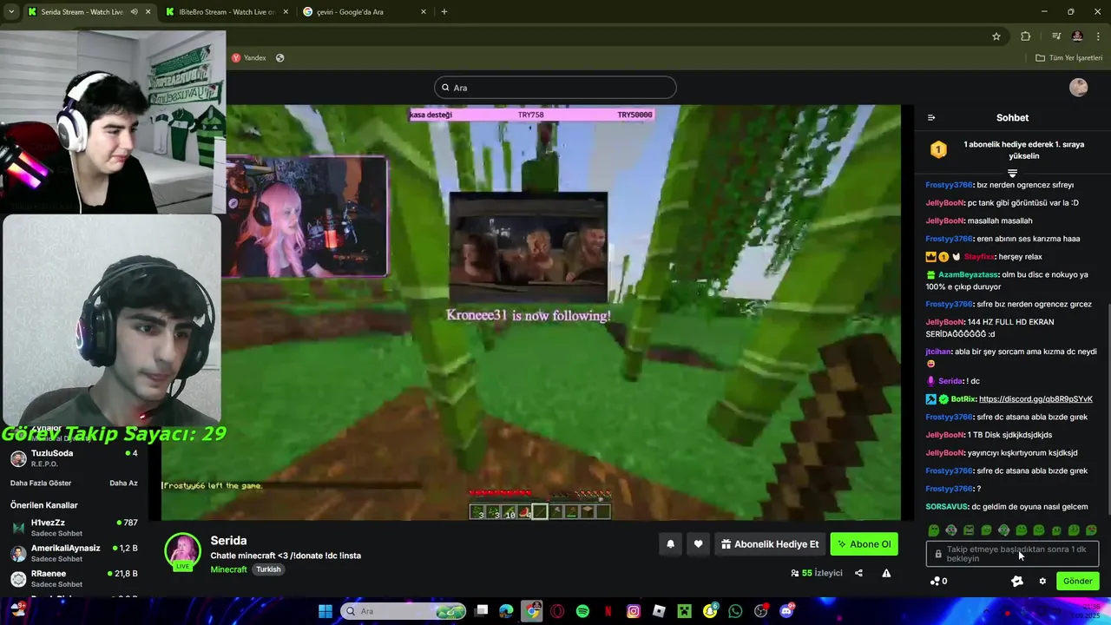Screen dimensions: 1111x625
Task: Open Opera browser from the taskbar
Action: pyautogui.click(x=557, y=611)
